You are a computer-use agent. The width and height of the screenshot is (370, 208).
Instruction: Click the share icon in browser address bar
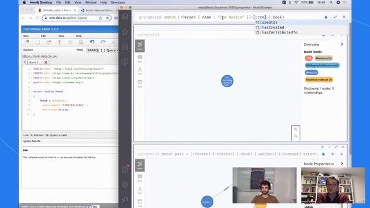tap(101, 18)
